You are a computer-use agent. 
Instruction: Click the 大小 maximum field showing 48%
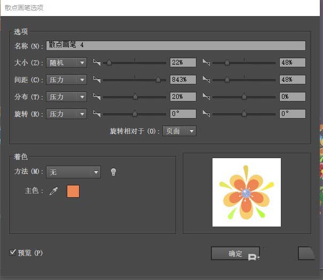pos(293,63)
